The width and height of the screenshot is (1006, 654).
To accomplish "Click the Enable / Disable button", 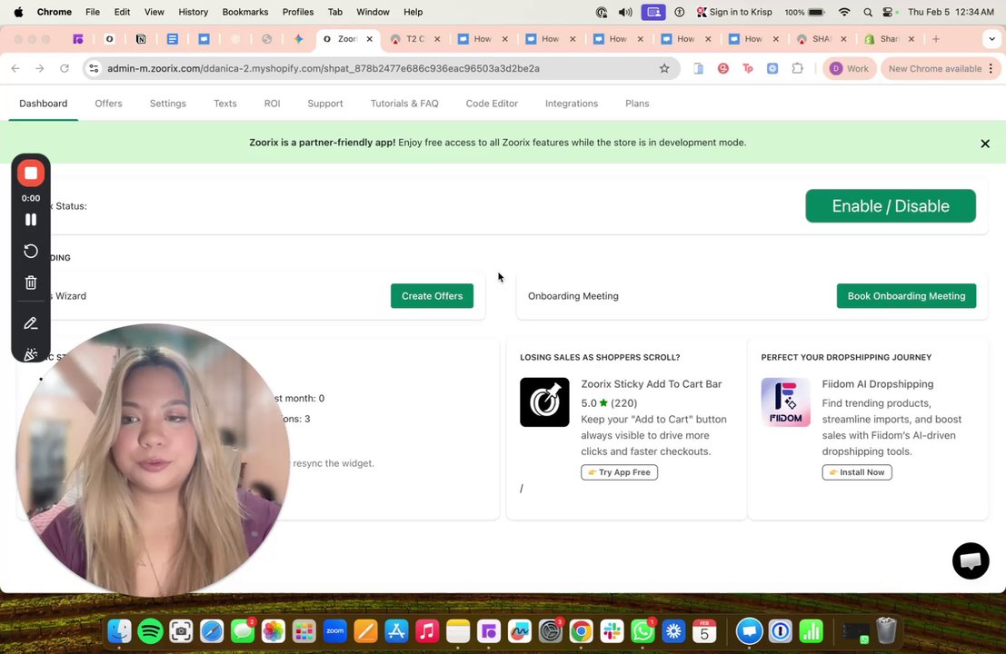I will [891, 206].
